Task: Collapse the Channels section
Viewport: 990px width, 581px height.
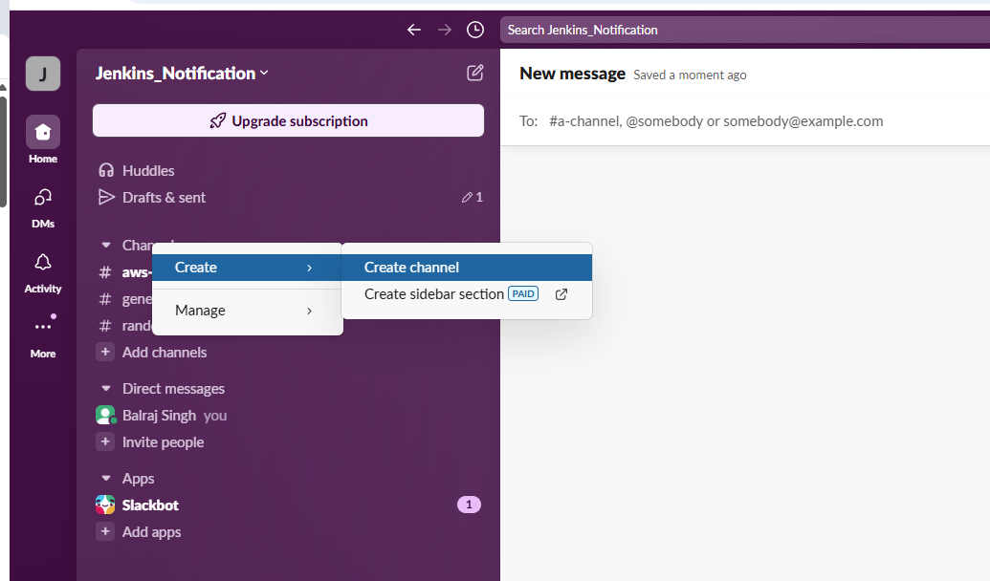Action: (x=106, y=245)
